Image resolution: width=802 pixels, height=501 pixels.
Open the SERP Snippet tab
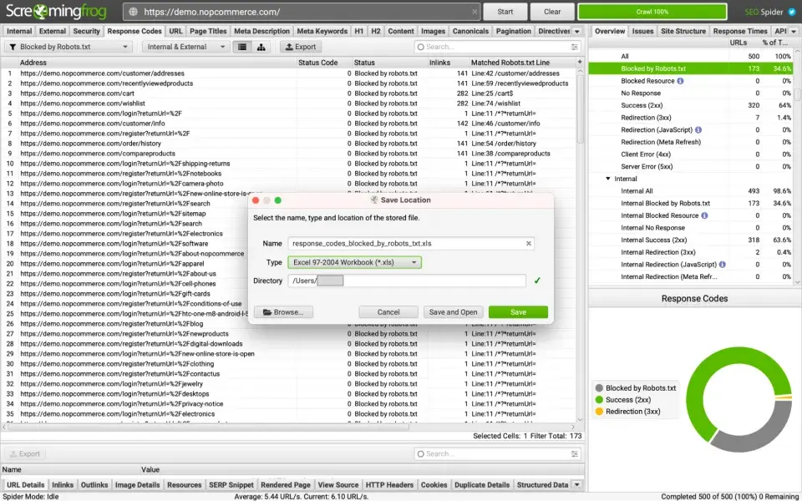click(x=231, y=484)
